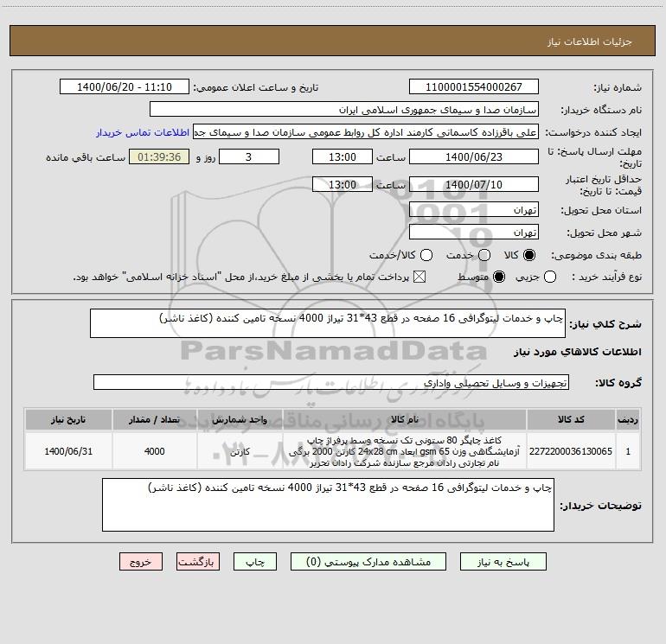Image resolution: width=666 pixels, height=644 pixels.
Task: Click the product name cell in row 1
Action: (x=405, y=451)
